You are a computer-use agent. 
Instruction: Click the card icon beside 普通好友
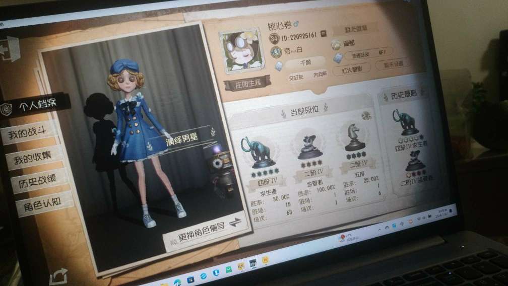[x=338, y=57]
